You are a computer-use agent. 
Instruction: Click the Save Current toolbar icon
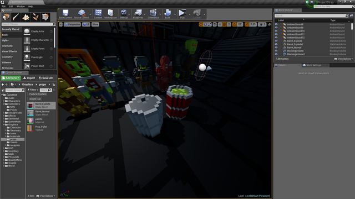65,14
